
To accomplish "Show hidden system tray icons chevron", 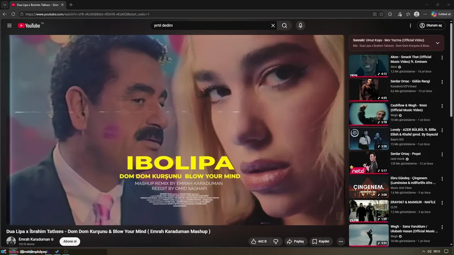I will [423, 251].
